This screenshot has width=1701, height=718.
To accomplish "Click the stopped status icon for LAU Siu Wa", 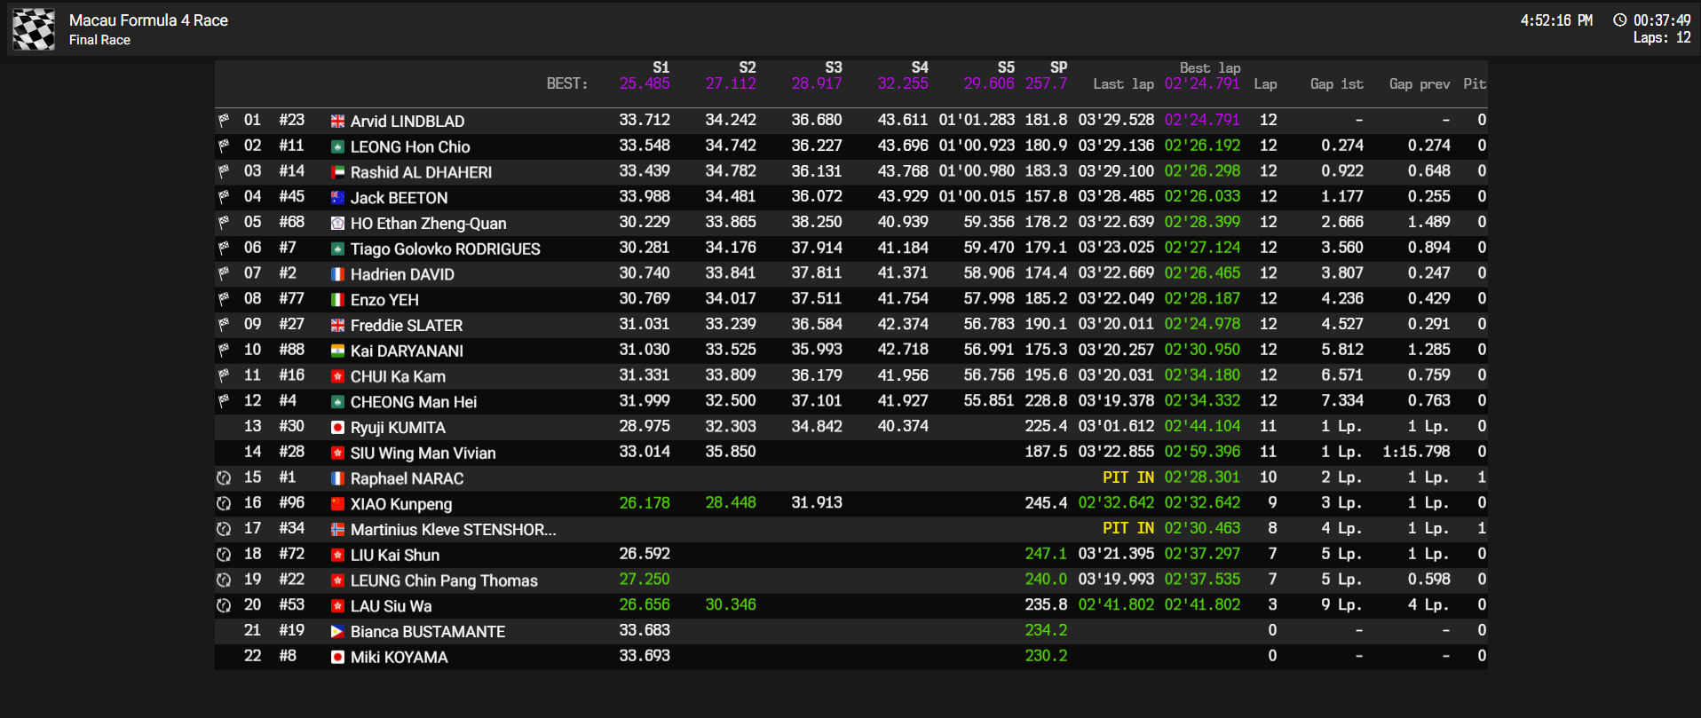I will tap(224, 606).
